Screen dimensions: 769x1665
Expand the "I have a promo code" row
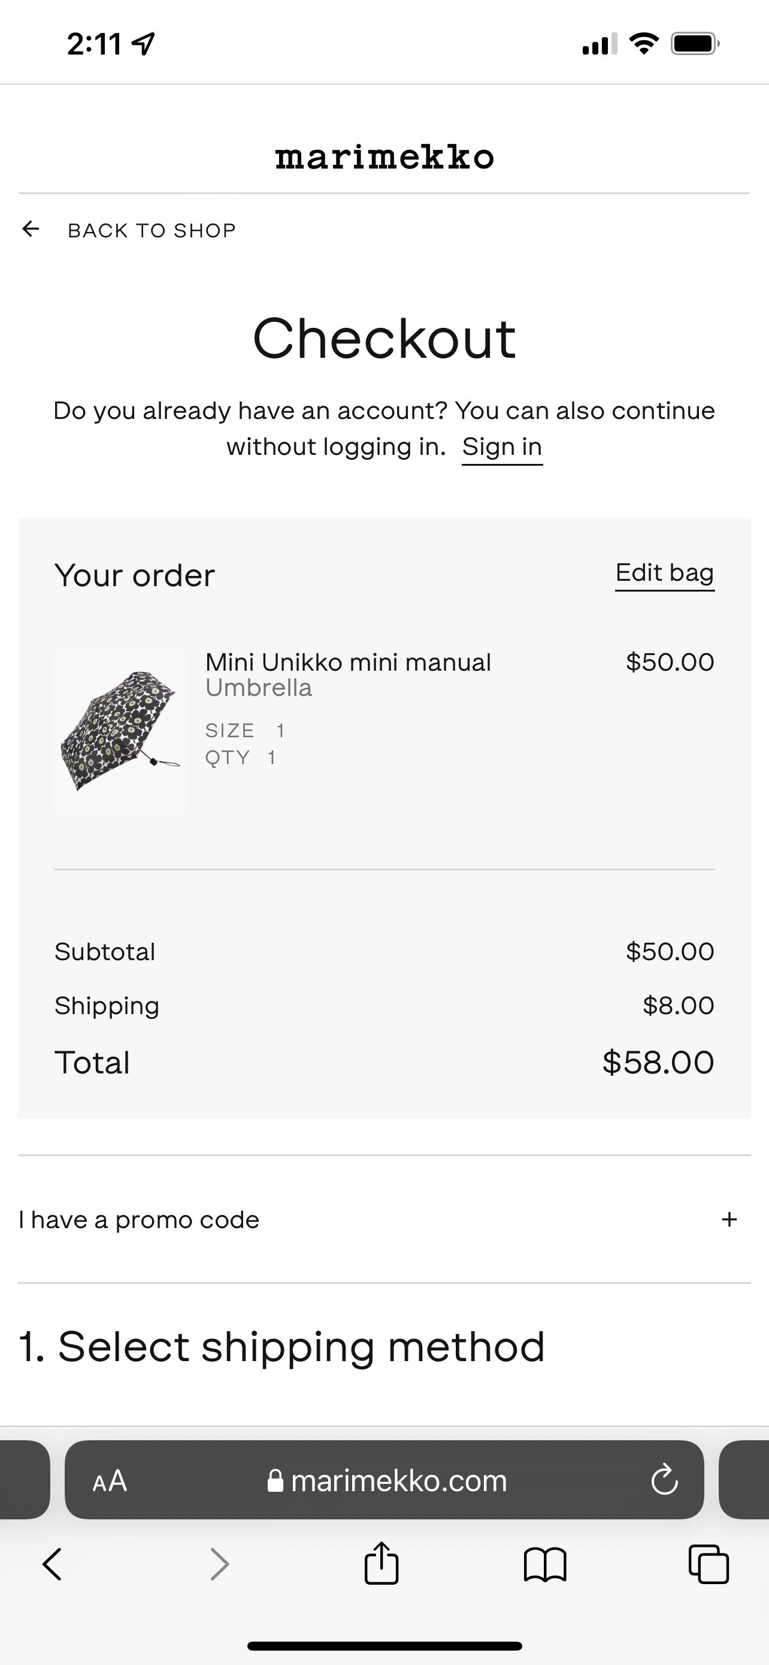139,1220
